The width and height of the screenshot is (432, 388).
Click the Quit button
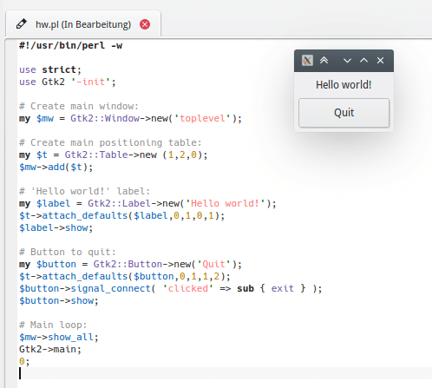coord(344,113)
